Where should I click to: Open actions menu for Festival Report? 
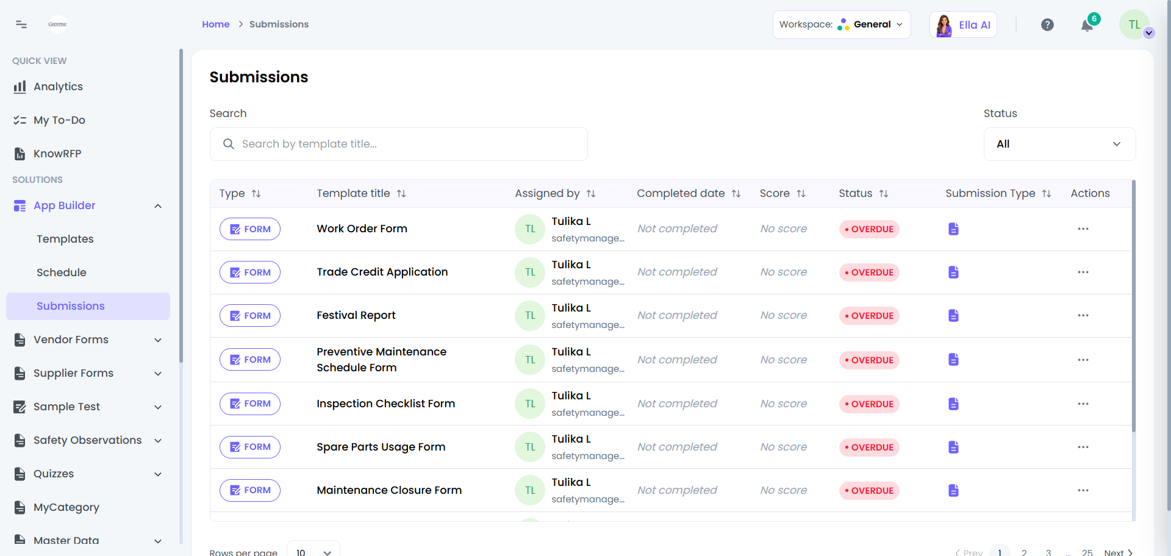click(1083, 315)
